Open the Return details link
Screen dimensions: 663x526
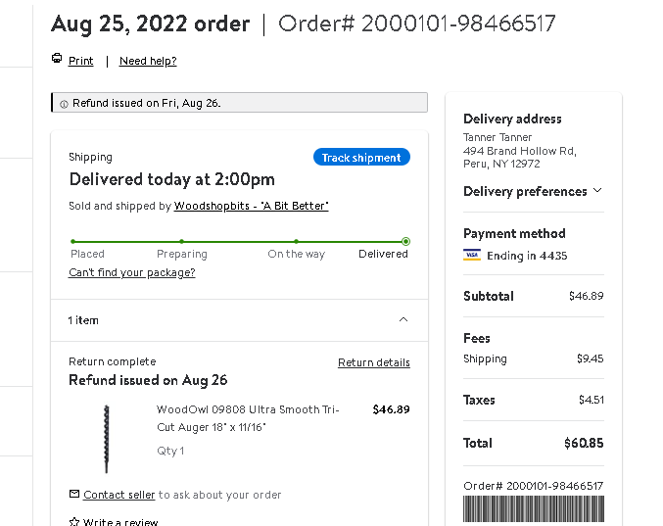[x=374, y=362]
